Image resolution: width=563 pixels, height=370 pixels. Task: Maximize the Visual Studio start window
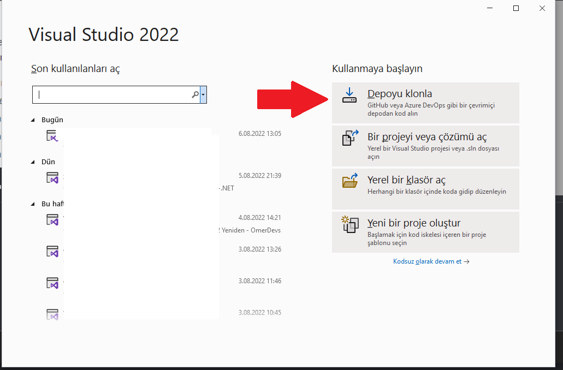tap(516, 8)
